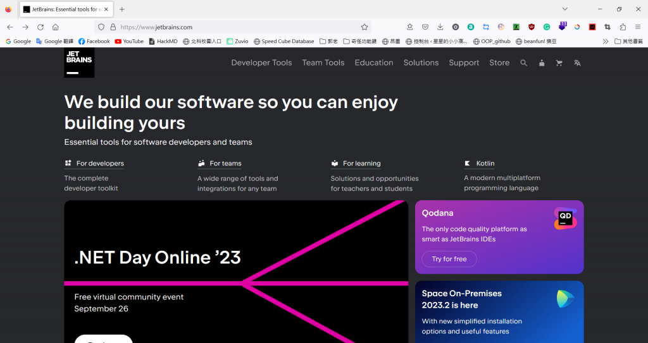Open the JetBrains logo home link

[x=79, y=63]
